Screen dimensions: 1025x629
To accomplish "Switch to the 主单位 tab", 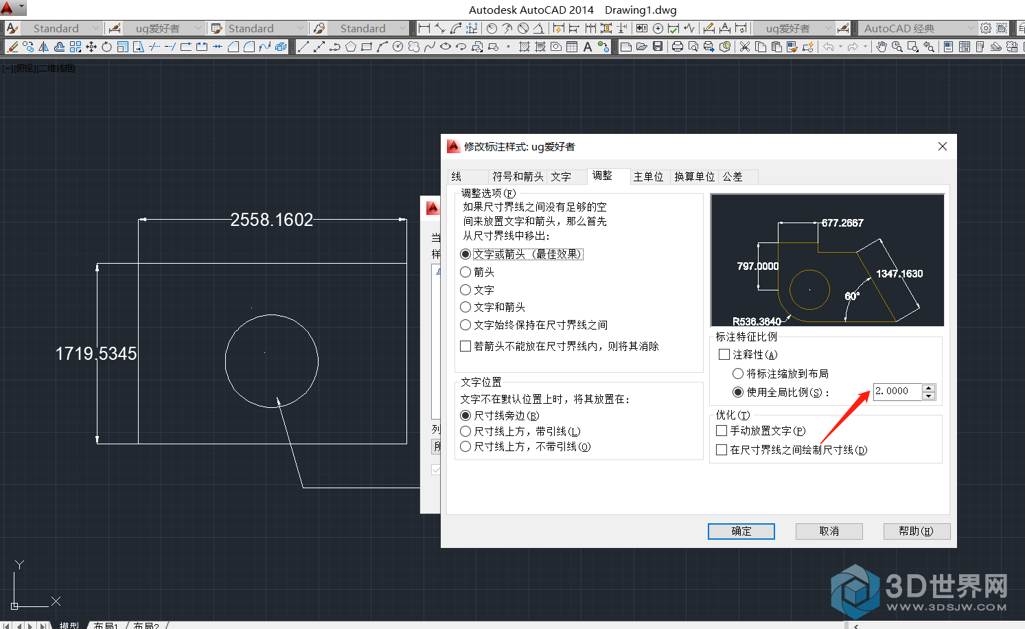I will [649, 176].
